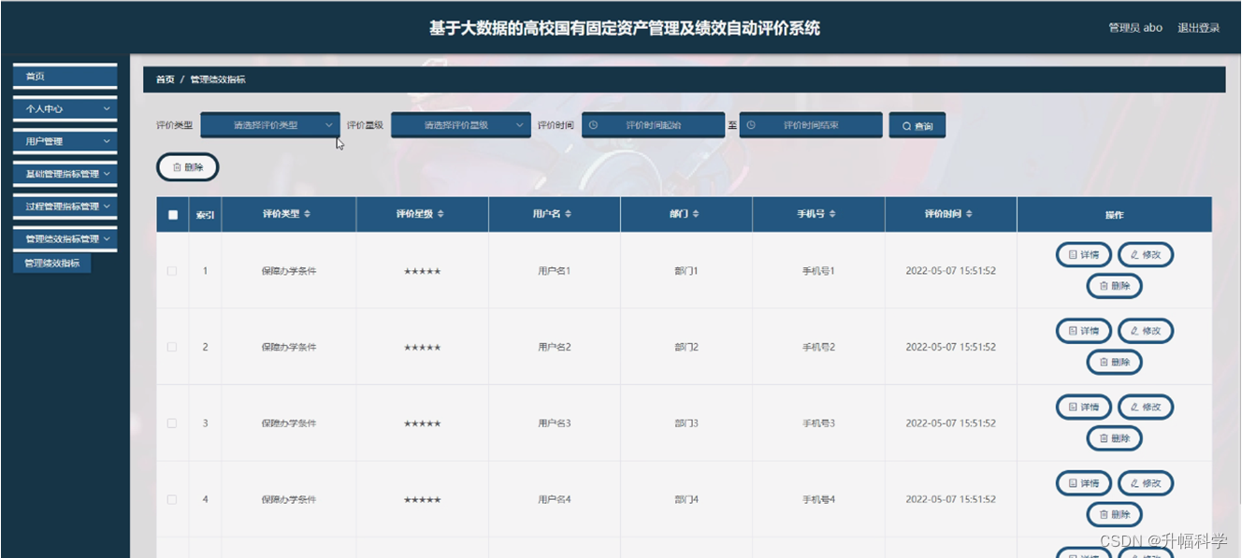This screenshot has height=558, width=1242.
Task: Open the 请选择评价星级 dropdown
Action: click(462, 122)
